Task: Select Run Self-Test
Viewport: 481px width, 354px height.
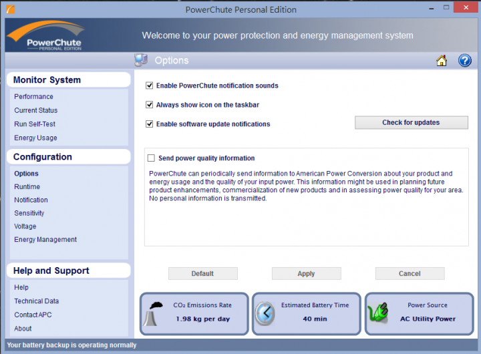Action: [35, 124]
